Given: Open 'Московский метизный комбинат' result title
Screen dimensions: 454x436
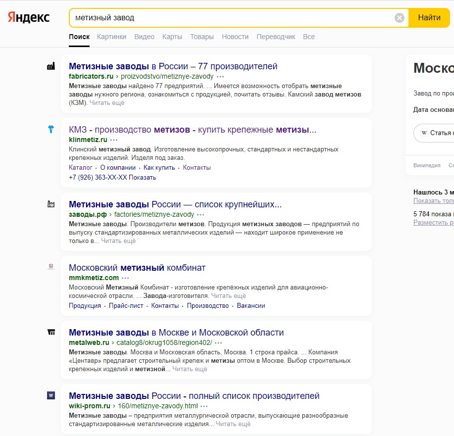Looking at the screenshot, I should pyautogui.click(x=137, y=268).
